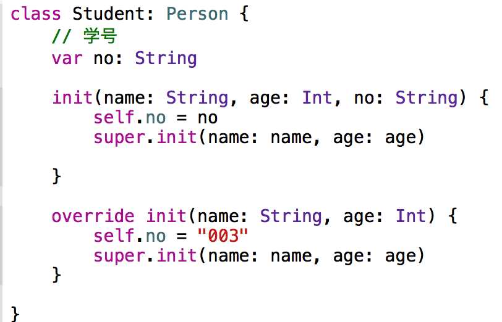Click the class keyword on first line
The height and width of the screenshot is (322, 502).
(x=35, y=14)
